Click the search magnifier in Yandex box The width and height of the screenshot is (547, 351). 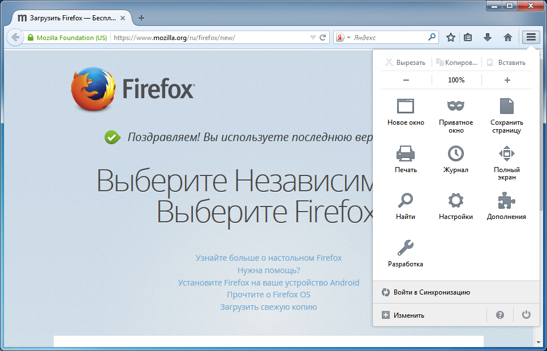coord(432,37)
